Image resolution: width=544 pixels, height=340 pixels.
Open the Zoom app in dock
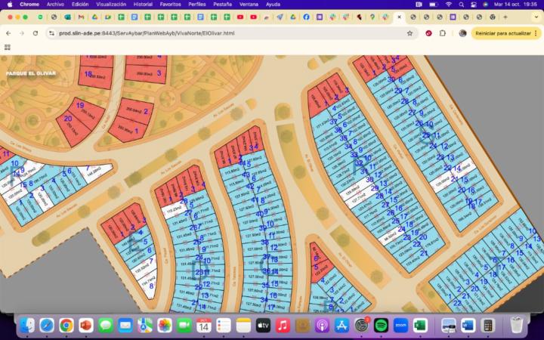[400, 325]
